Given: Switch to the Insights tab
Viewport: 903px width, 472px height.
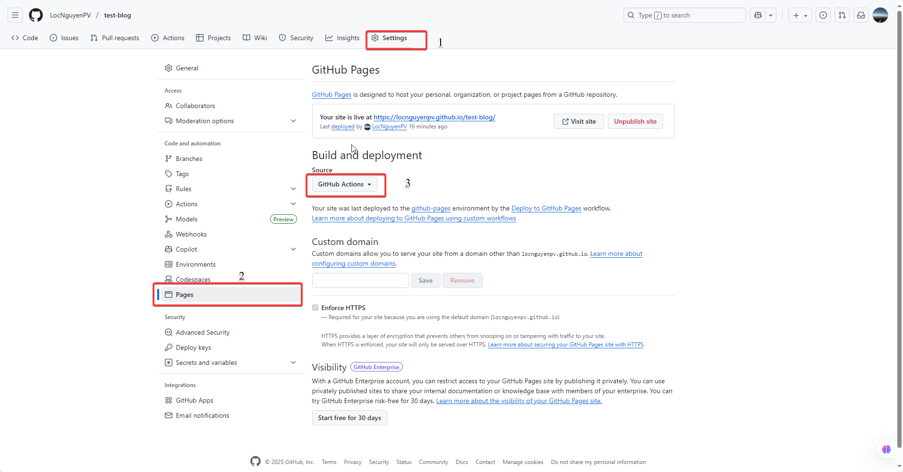Looking at the screenshot, I should [x=342, y=38].
